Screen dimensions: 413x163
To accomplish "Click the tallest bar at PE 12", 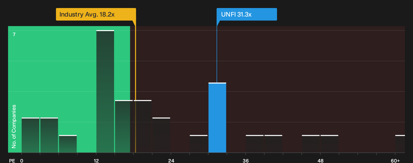I will [105, 92].
